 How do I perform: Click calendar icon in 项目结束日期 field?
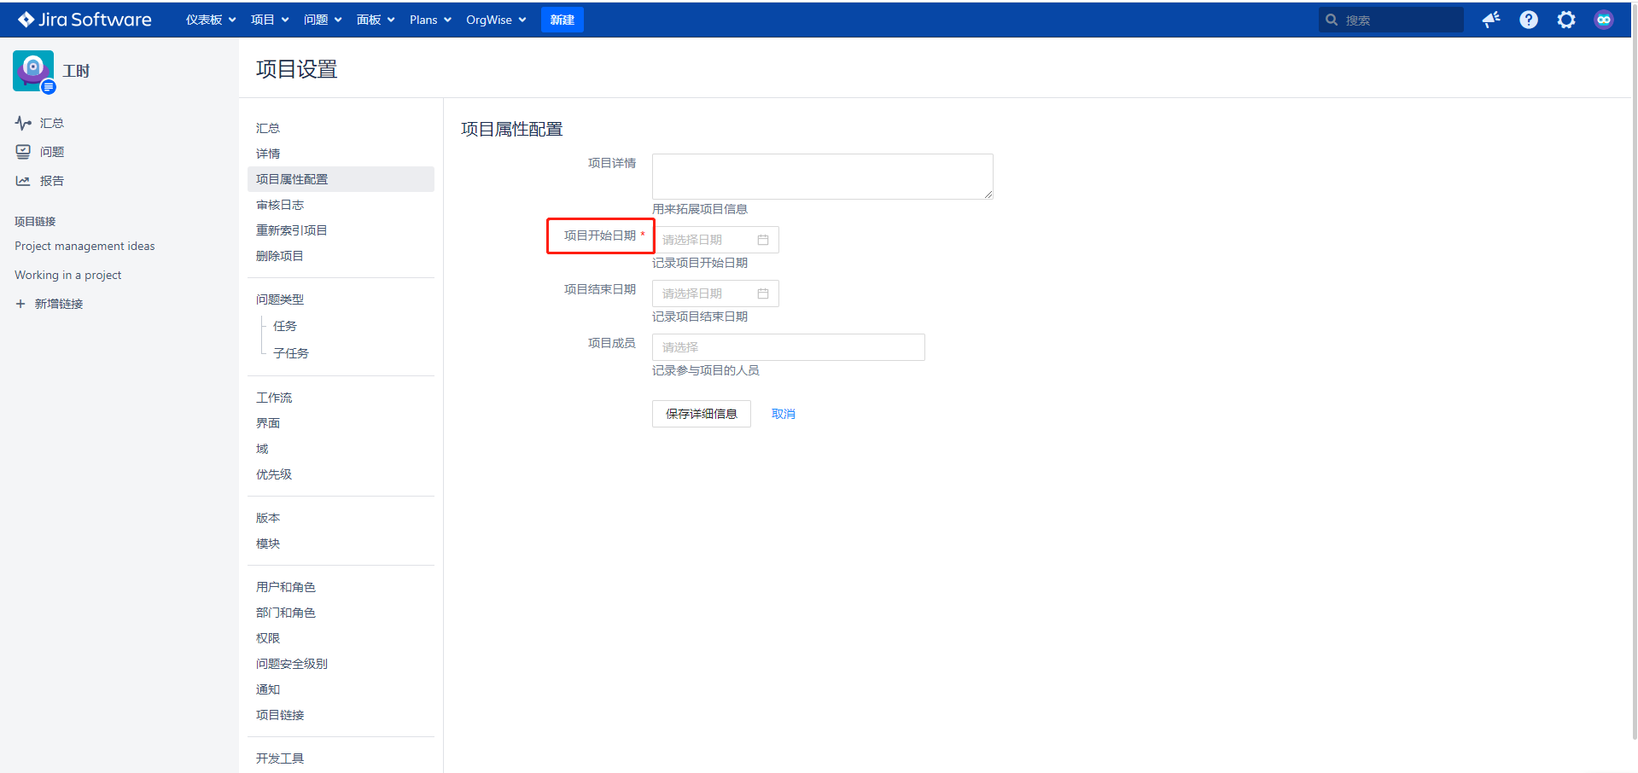(x=763, y=294)
